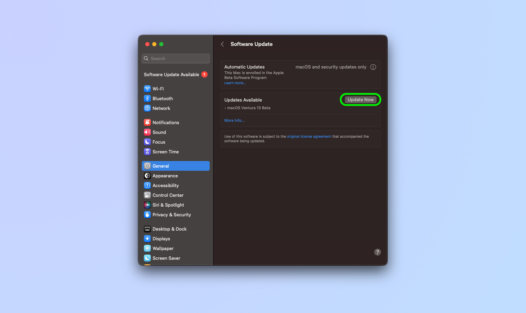Click 'macOS and security updates only' text
The width and height of the screenshot is (526, 313).
(x=331, y=67)
